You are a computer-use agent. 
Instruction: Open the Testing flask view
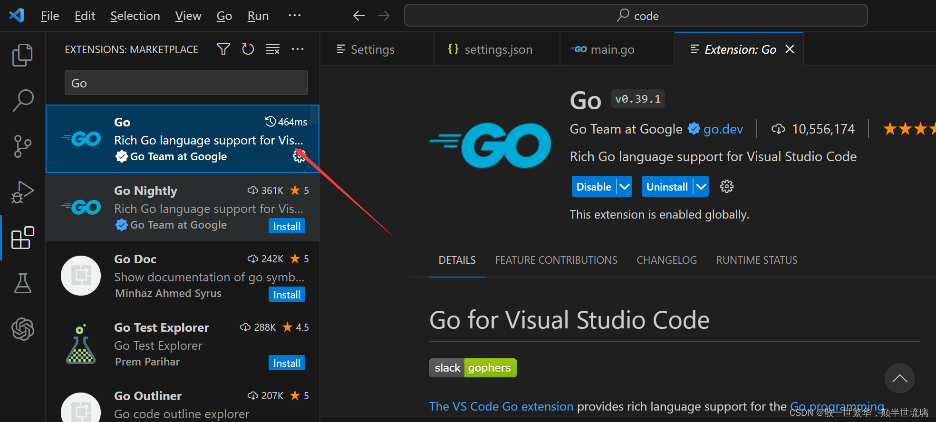tap(22, 283)
